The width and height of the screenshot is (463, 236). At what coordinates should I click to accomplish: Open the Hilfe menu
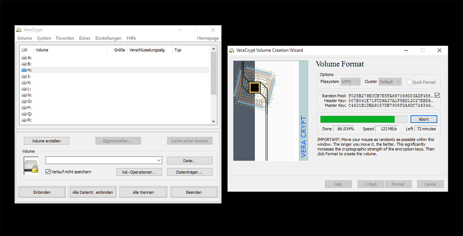[131, 38]
